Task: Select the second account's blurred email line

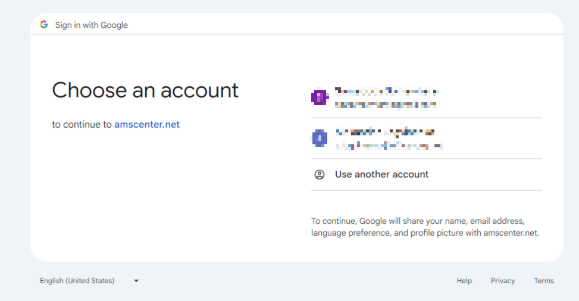Action: point(389,145)
